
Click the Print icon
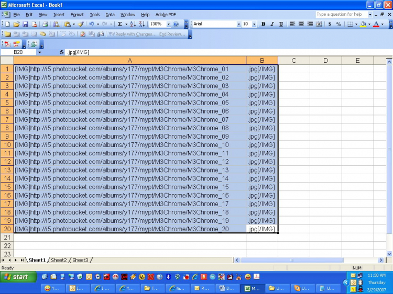pyautogui.click(x=45, y=24)
